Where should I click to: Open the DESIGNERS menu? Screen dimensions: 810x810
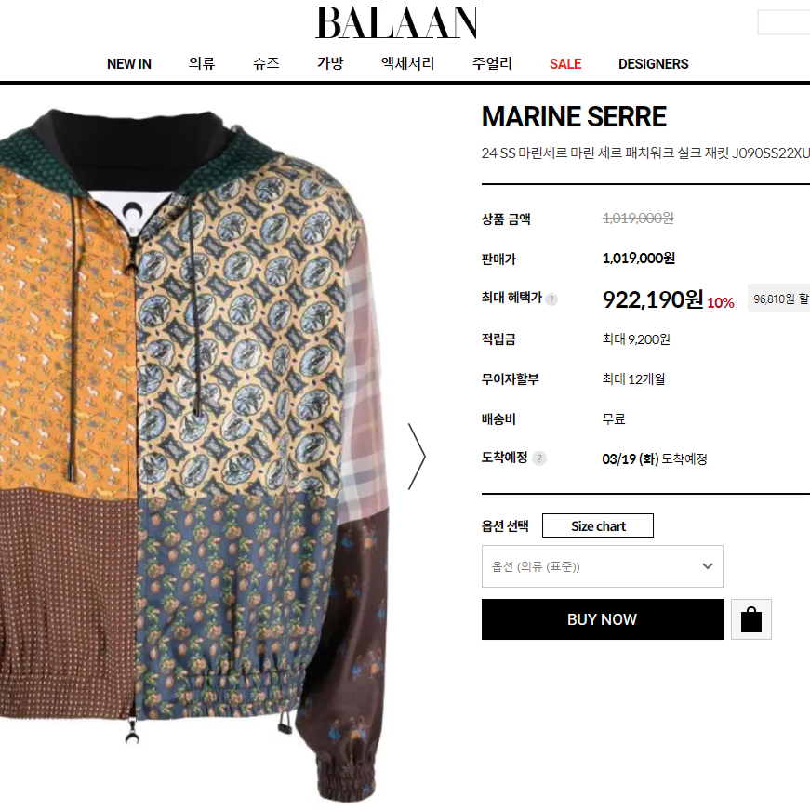(x=653, y=63)
